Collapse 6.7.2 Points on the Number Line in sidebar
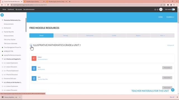The image size is (179, 100). pyautogui.click(x=3, y=82)
